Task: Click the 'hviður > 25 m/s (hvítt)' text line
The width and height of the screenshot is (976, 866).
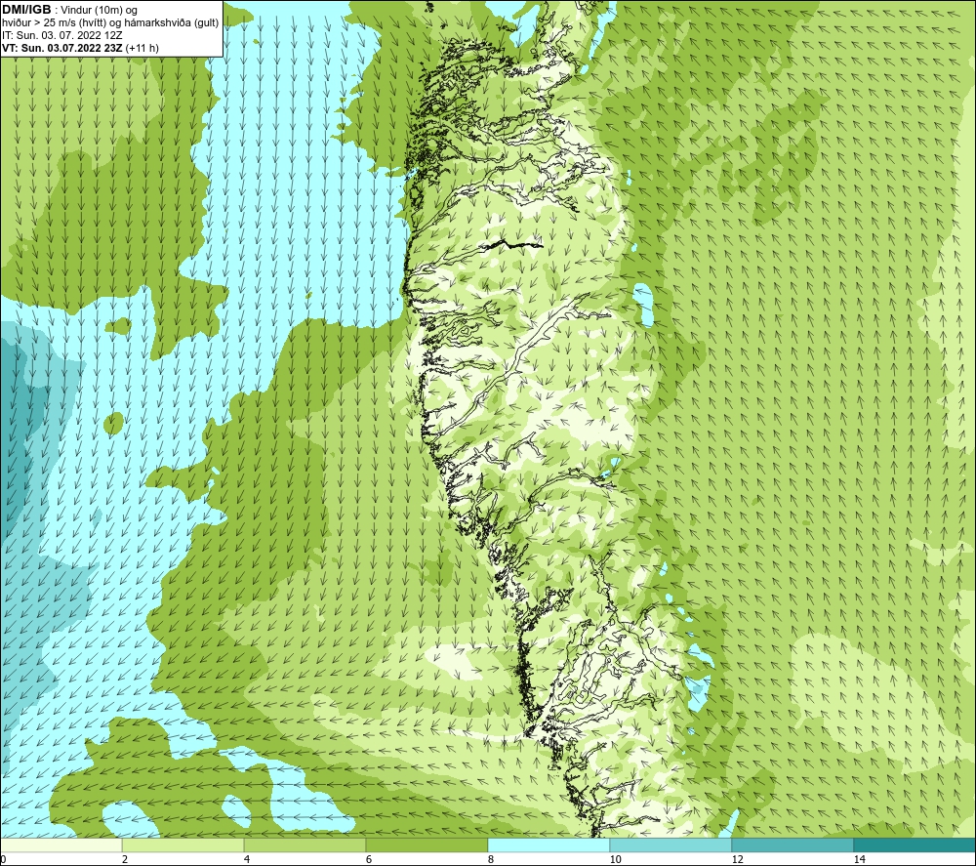Action: (x=56, y=23)
